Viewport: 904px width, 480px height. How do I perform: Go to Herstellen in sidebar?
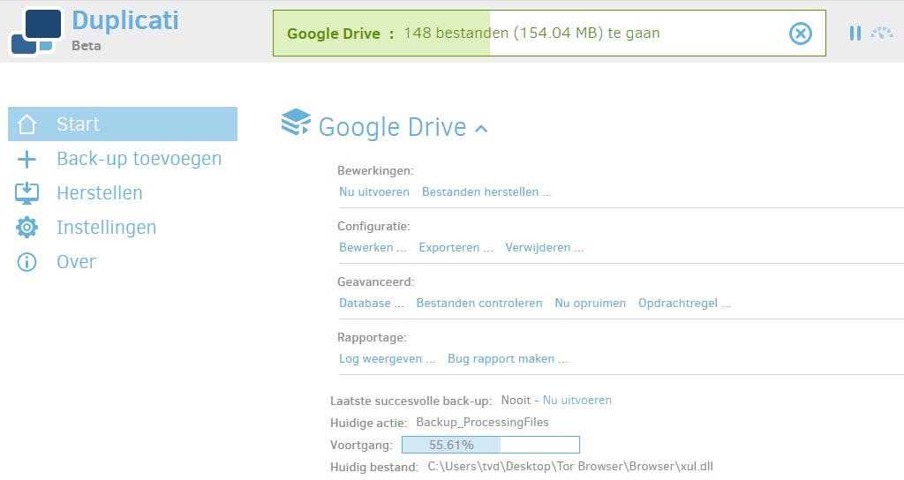[x=99, y=193]
